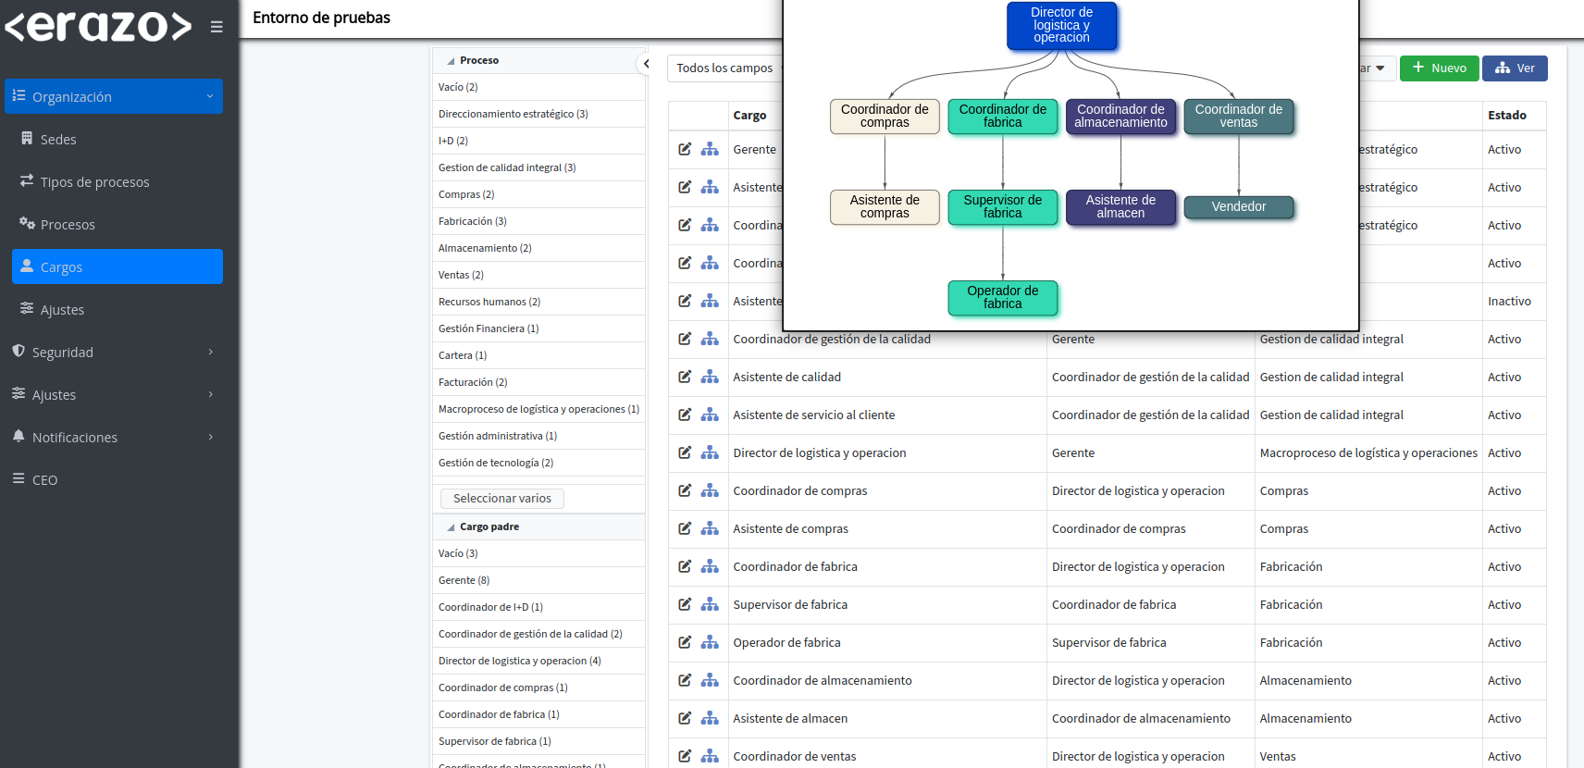Image resolution: width=1584 pixels, height=768 pixels.
Task: Click the green Nuevo button
Action: [1439, 68]
